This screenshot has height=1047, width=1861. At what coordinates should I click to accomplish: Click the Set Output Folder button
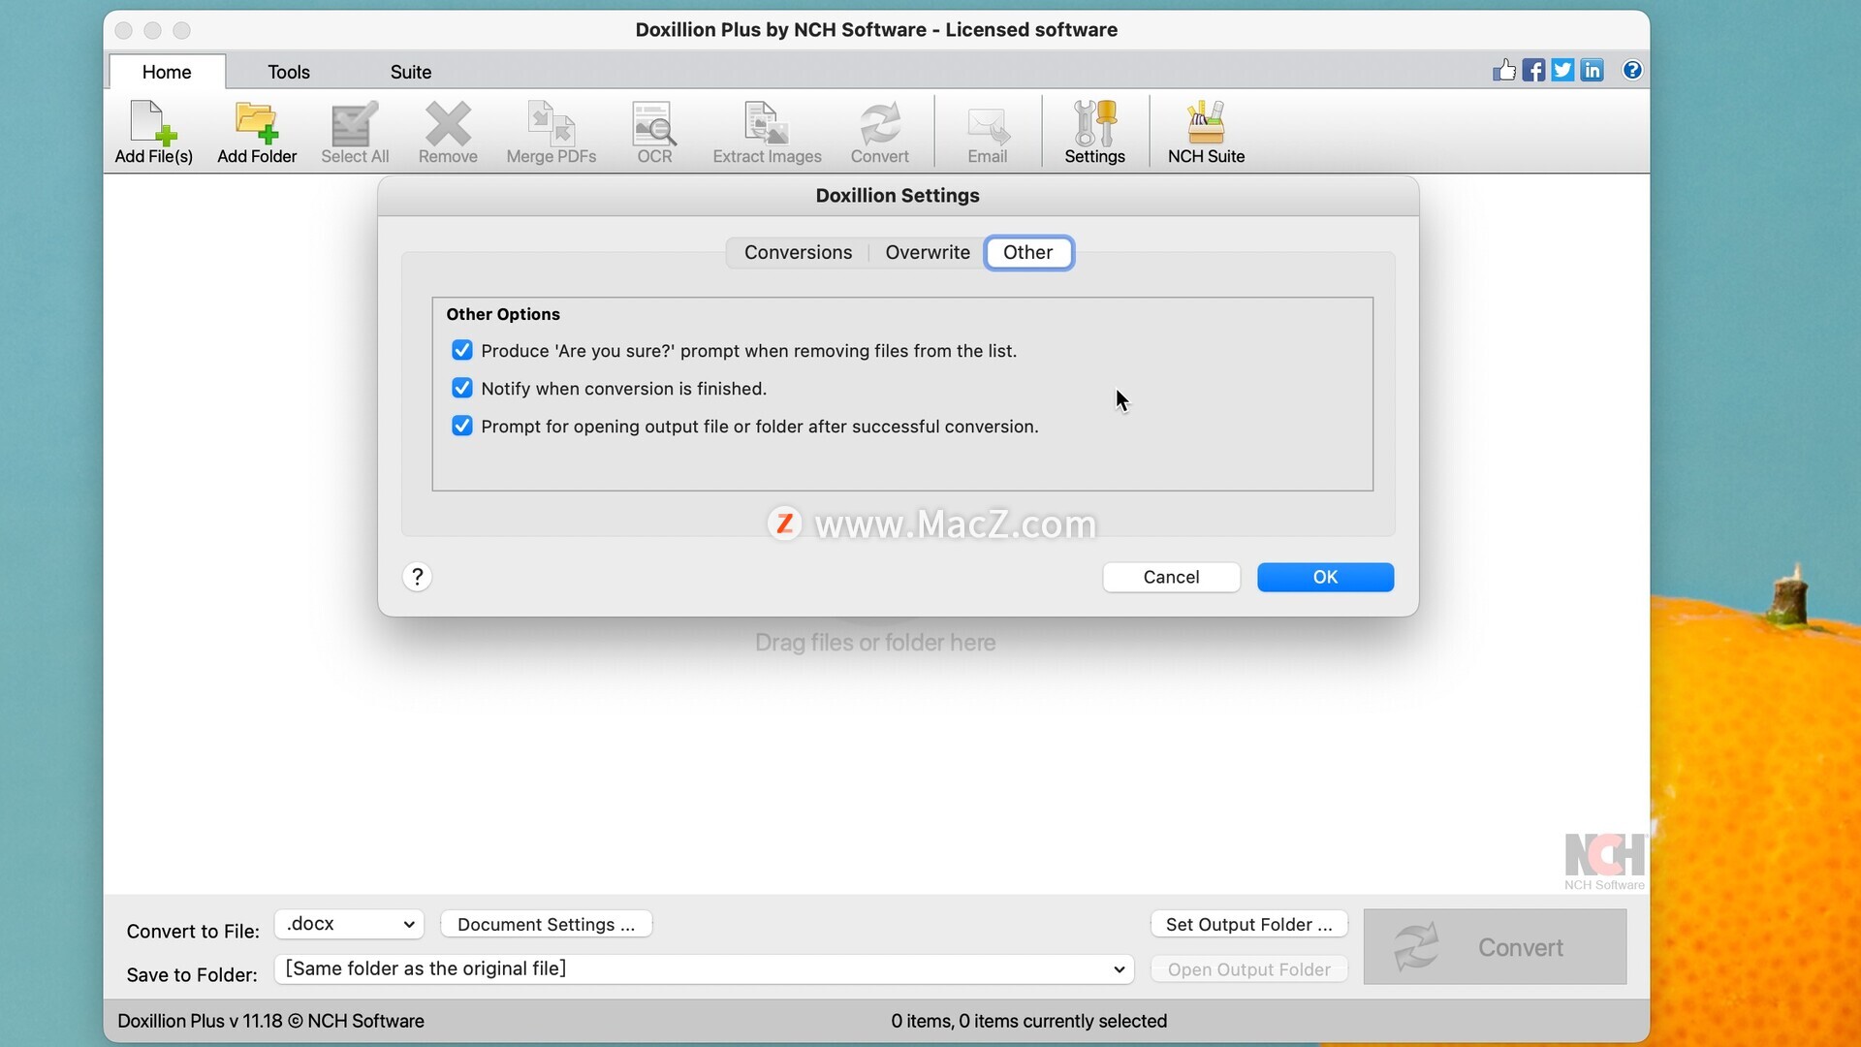pos(1248,924)
